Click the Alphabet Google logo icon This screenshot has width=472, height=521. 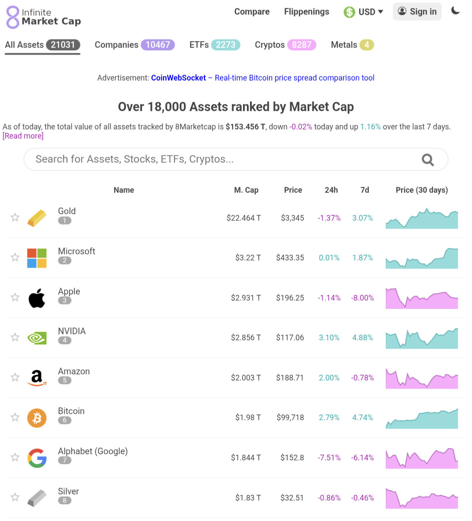(x=37, y=458)
